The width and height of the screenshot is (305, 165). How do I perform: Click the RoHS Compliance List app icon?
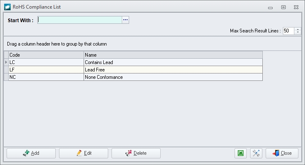pyautogui.click(x=7, y=7)
